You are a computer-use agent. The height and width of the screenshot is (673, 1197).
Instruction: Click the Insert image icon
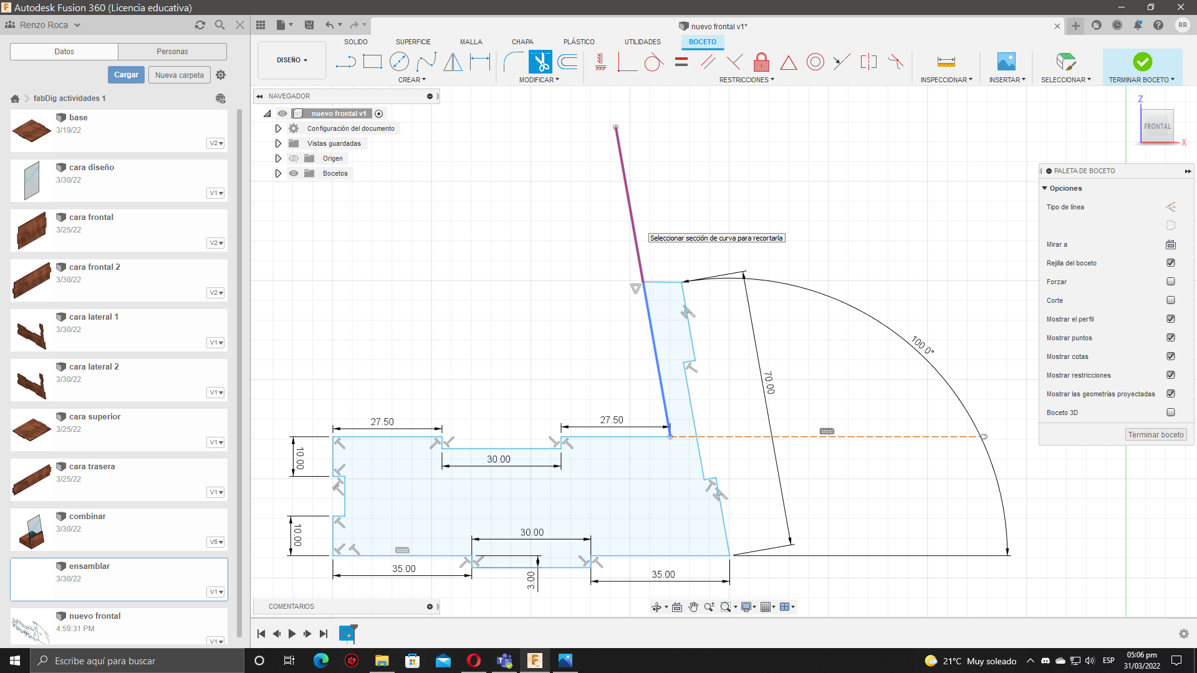click(x=1006, y=62)
